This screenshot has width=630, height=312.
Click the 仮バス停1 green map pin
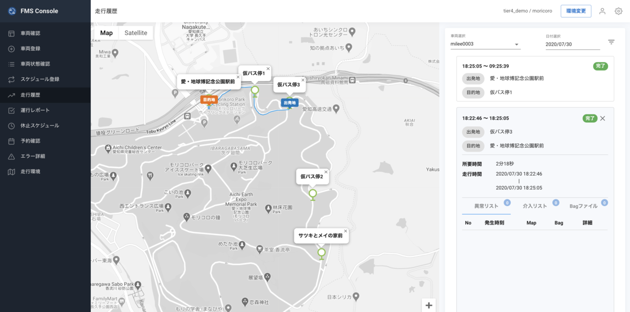tap(255, 91)
